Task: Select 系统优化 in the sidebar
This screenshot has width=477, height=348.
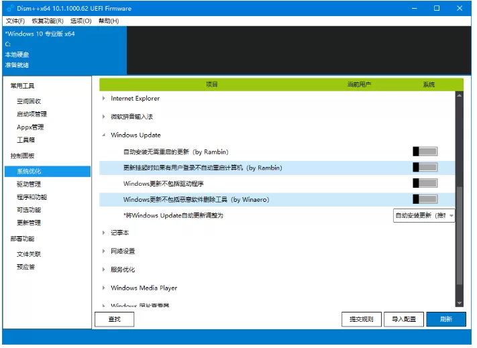Action: tap(48, 172)
